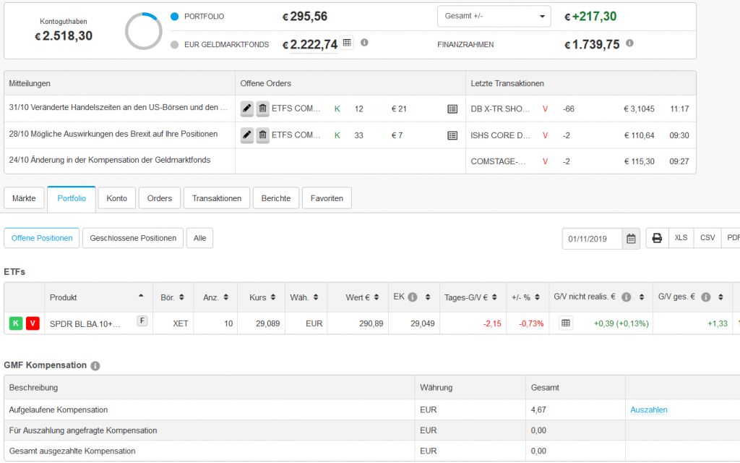This screenshot has height=463, width=740.
Task: Click red V sell button for SPDR position
Action: pyautogui.click(x=33, y=323)
